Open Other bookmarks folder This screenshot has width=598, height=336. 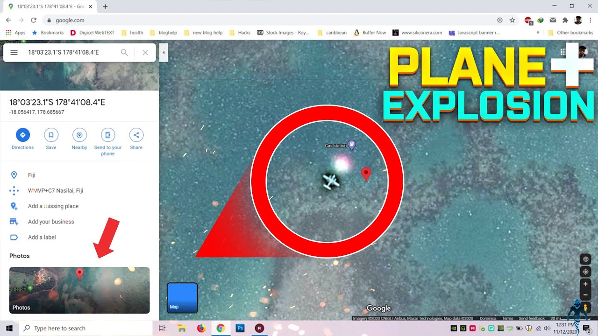pyautogui.click(x=570, y=33)
